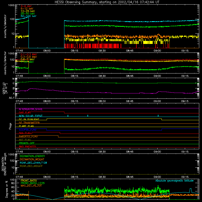Click the 1000 tick of the keV panel

(11, 5)
